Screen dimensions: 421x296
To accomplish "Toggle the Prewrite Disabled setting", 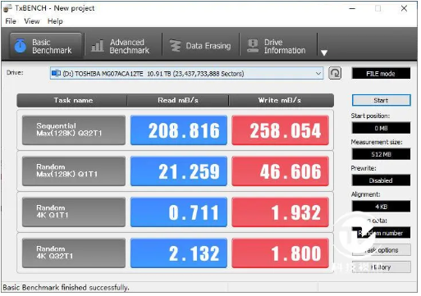I will (381, 180).
